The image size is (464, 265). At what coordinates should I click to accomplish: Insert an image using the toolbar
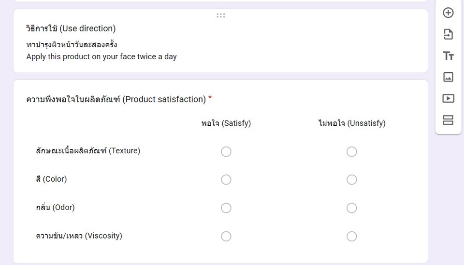click(448, 77)
